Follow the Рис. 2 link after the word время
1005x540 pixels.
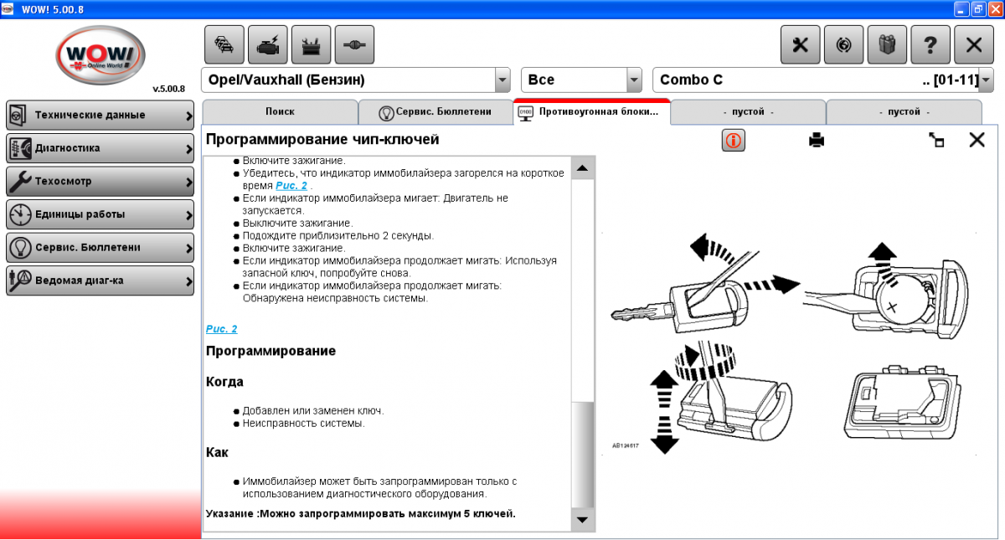(x=291, y=186)
